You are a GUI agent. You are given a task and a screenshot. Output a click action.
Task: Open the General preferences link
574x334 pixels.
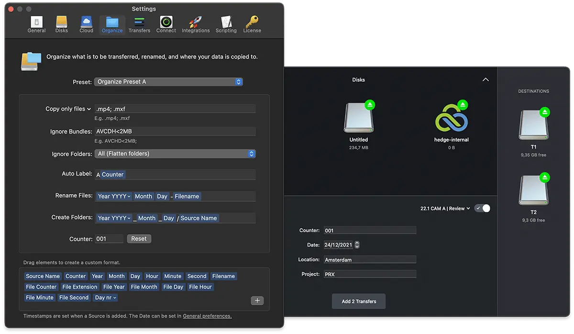(x=207, y=316)
